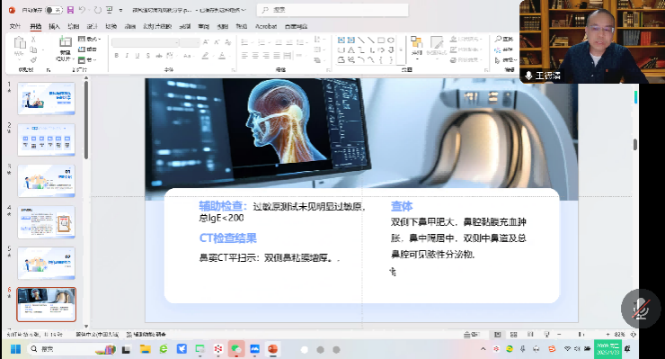Open the 动画 (Animations) ribbon tab
The image size is (665, 359).
coord(129,26)
